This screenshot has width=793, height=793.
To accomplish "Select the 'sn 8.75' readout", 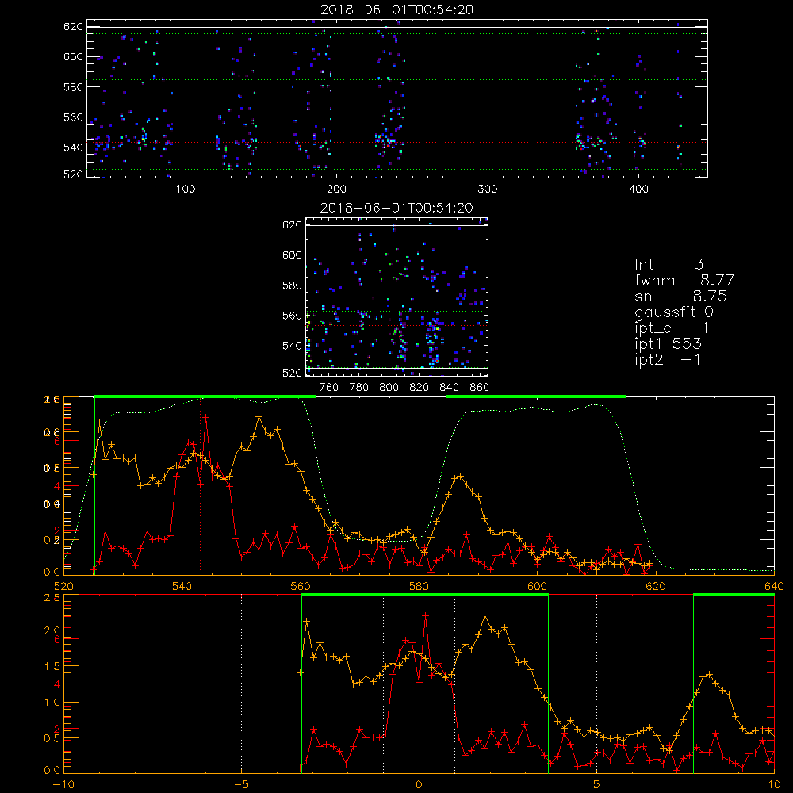I will click(680, 296).
